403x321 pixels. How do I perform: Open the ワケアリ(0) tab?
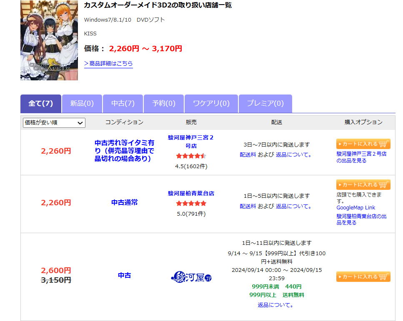[x=212, y=104]
